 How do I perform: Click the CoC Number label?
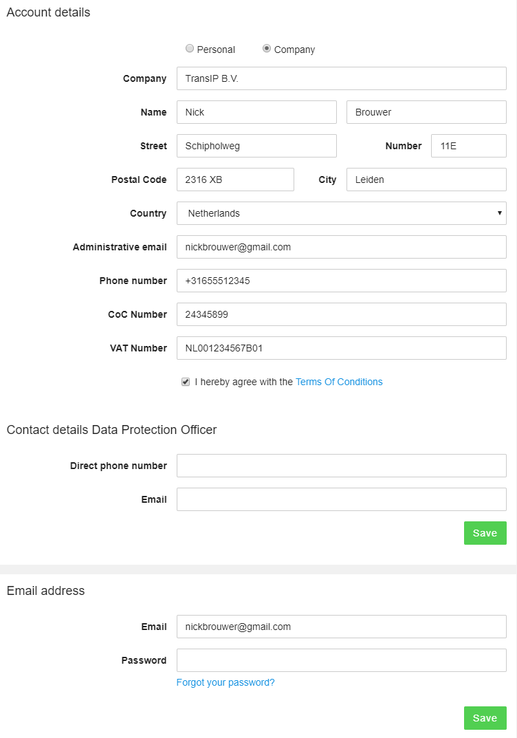point(137,314)
